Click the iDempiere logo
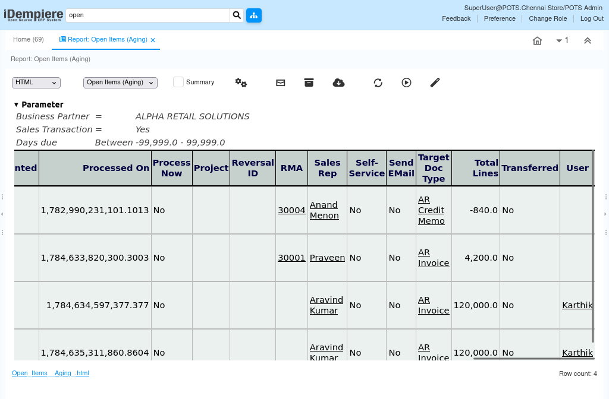This screenshot has height=399, width=609. tap(33, 15)
